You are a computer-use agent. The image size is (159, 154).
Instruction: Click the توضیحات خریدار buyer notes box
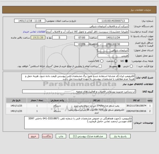pyautogui.click(x=78, y=122)
